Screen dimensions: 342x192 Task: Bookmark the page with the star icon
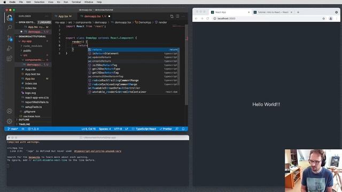(x=324, y=19)
